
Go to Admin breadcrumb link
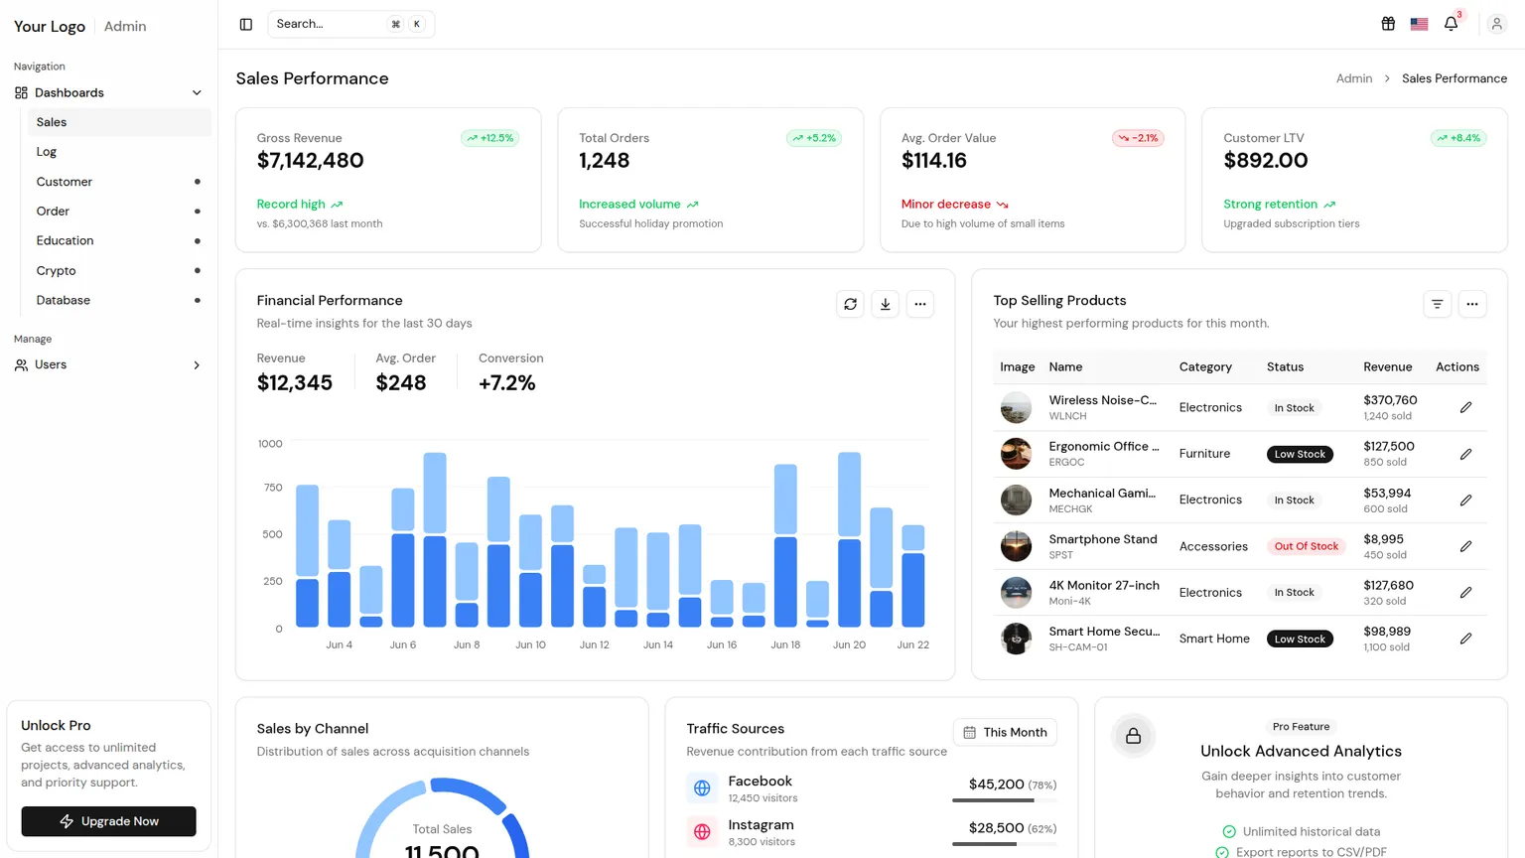tap(1353, 78)
